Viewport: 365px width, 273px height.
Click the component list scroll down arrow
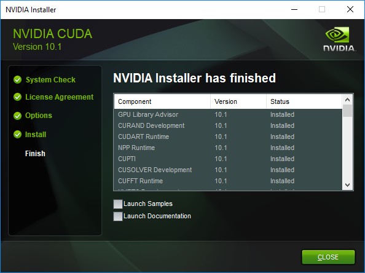click(348, 185)
